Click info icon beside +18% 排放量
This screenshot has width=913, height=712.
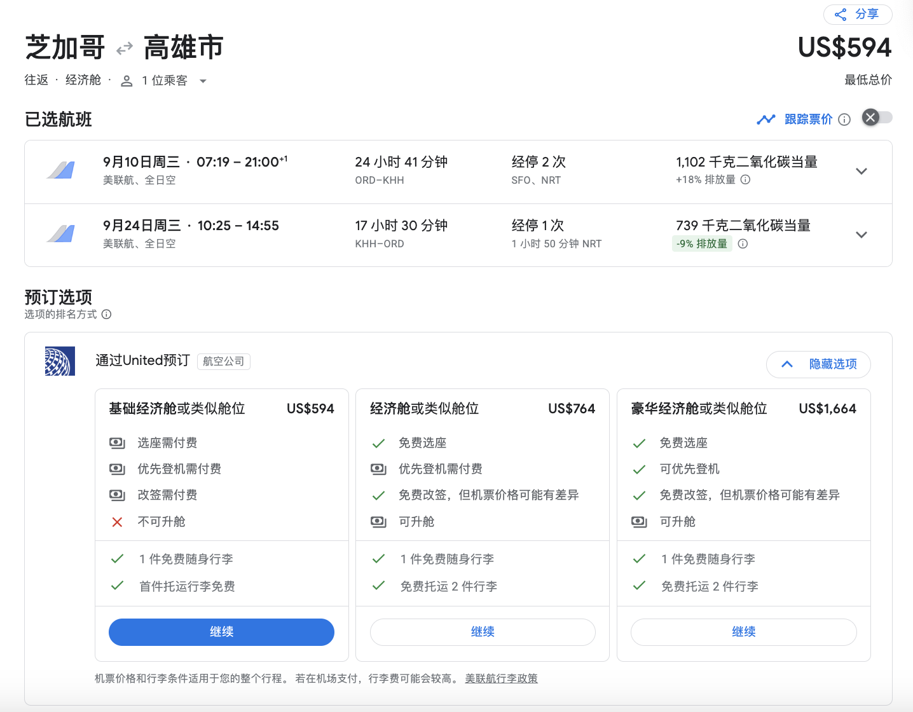(746, 180)
